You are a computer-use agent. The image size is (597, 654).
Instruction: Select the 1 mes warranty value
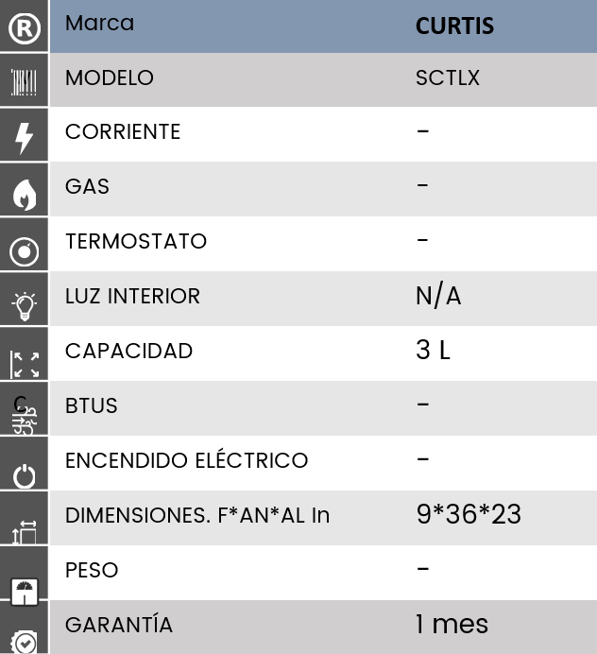click(452, 624)
